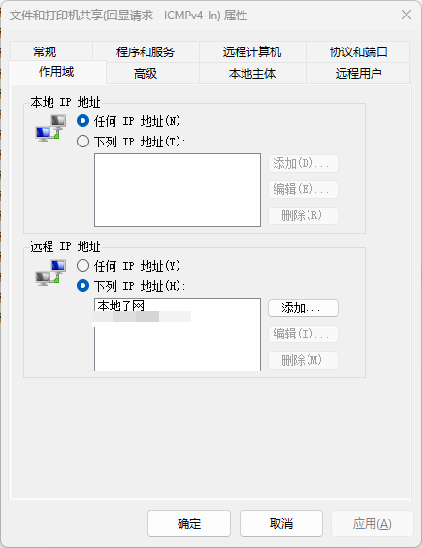Click inside the local IP address list box
Image resolution: width=422 pixels, height=548 pixels.
click(x=178, y=190)
